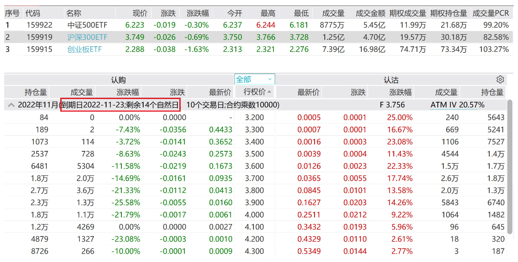Select the 认购 call side header
The image size is (518, 262).
[x=119, y=80]
